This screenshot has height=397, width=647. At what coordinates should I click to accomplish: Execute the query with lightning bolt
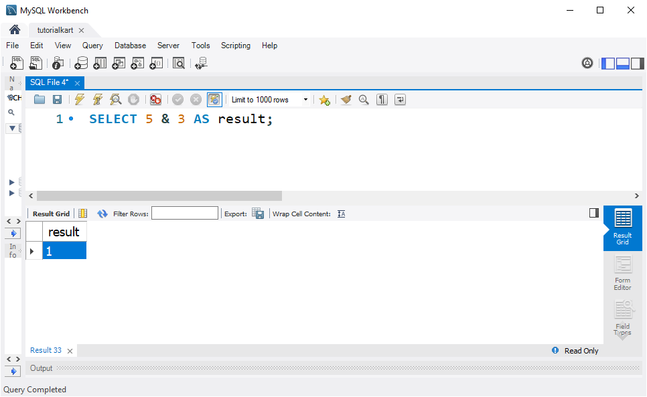point(80,99)
